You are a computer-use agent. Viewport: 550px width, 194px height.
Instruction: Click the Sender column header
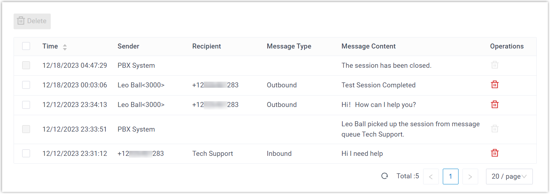(128, 46)
